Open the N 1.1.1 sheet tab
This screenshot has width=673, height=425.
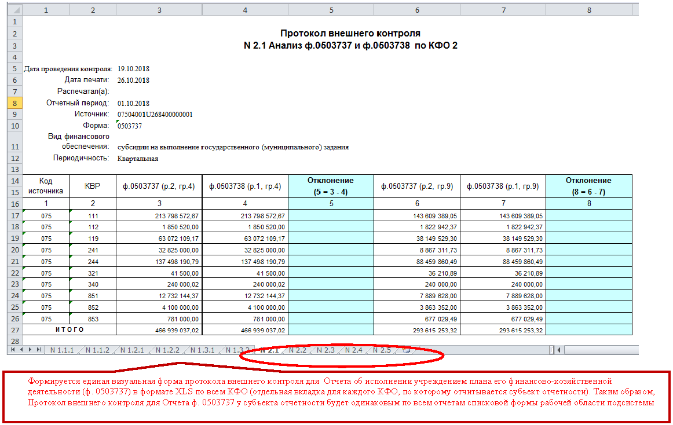coord(61,350)
